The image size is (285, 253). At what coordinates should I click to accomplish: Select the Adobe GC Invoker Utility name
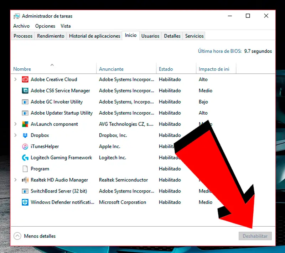coord(57,102)
